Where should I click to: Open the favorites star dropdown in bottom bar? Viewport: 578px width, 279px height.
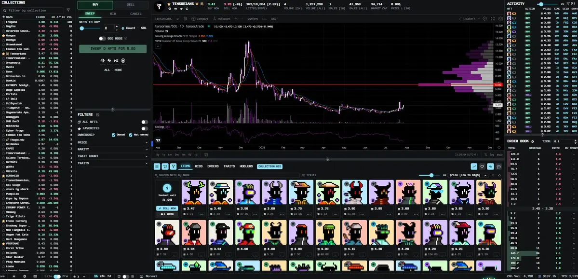pos(79,276)
